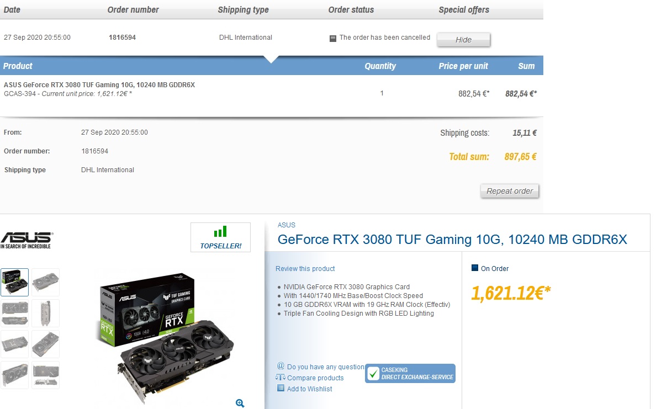
Task: Click Add to Wishlist link
Action: click(309, 389)
